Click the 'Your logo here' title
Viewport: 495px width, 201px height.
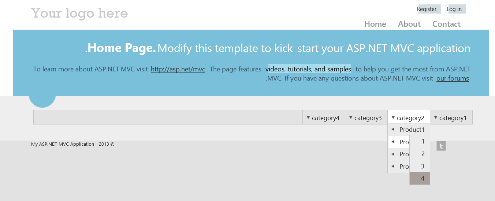tap(79, 14)
